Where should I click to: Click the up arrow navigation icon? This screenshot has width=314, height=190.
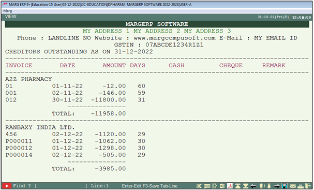coord(261,186)
